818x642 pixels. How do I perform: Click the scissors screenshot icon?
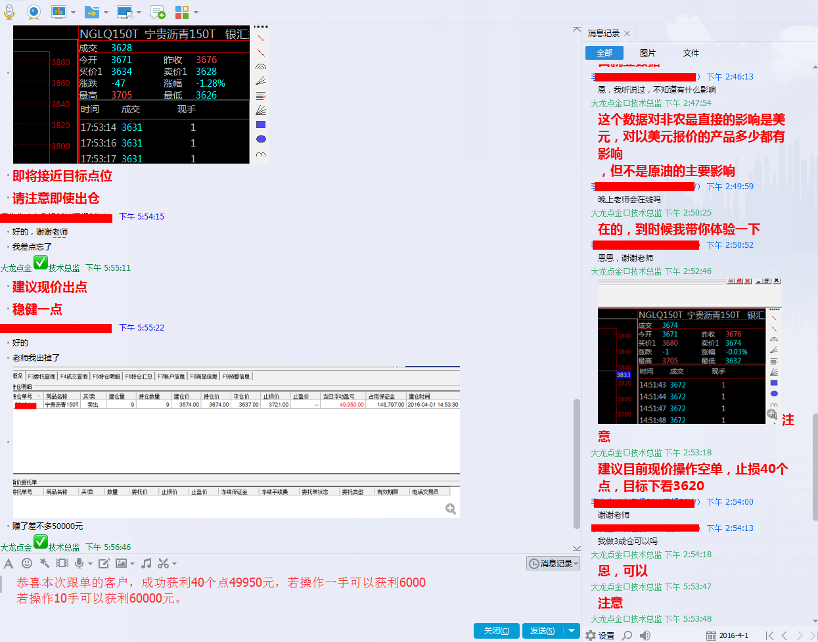point(163,563)
